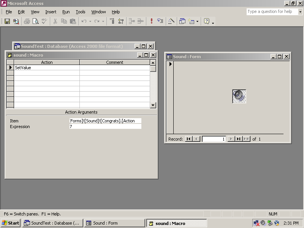
Task: Toggle the Macro Names column icon
Action: pyautogui.click(x=112, y=21)
